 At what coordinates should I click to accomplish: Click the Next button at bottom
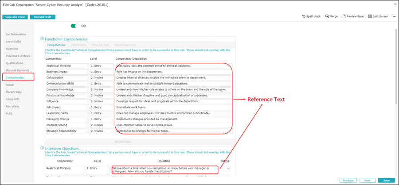pos(367,180)
